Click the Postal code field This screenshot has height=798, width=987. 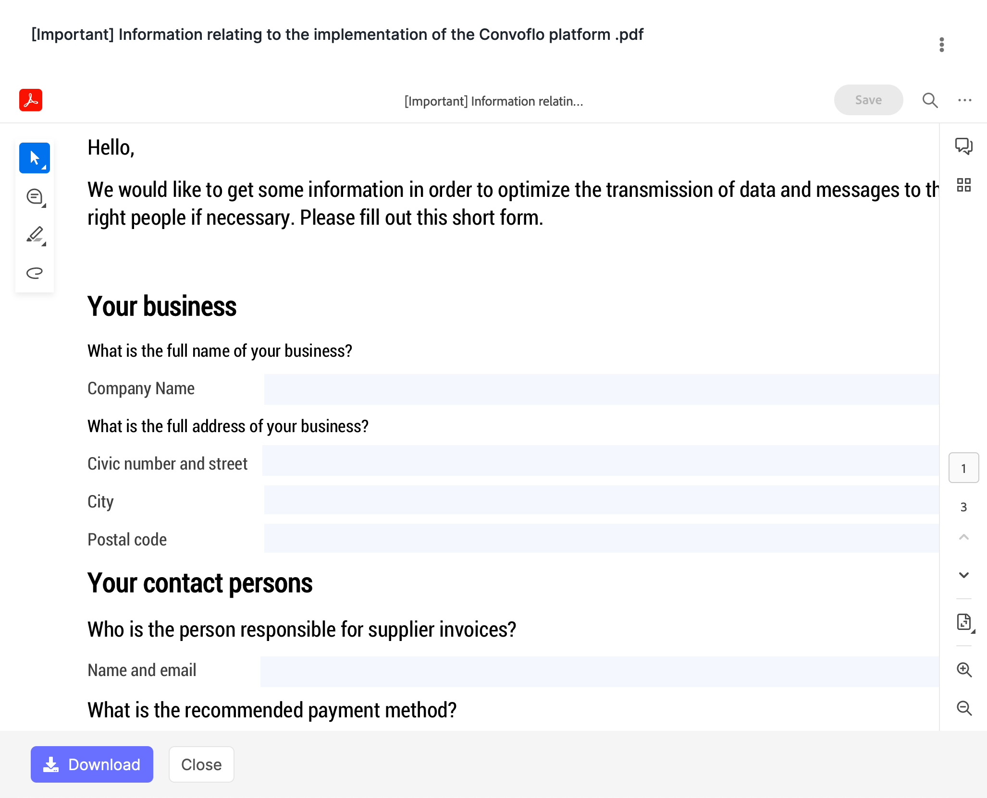601,538
